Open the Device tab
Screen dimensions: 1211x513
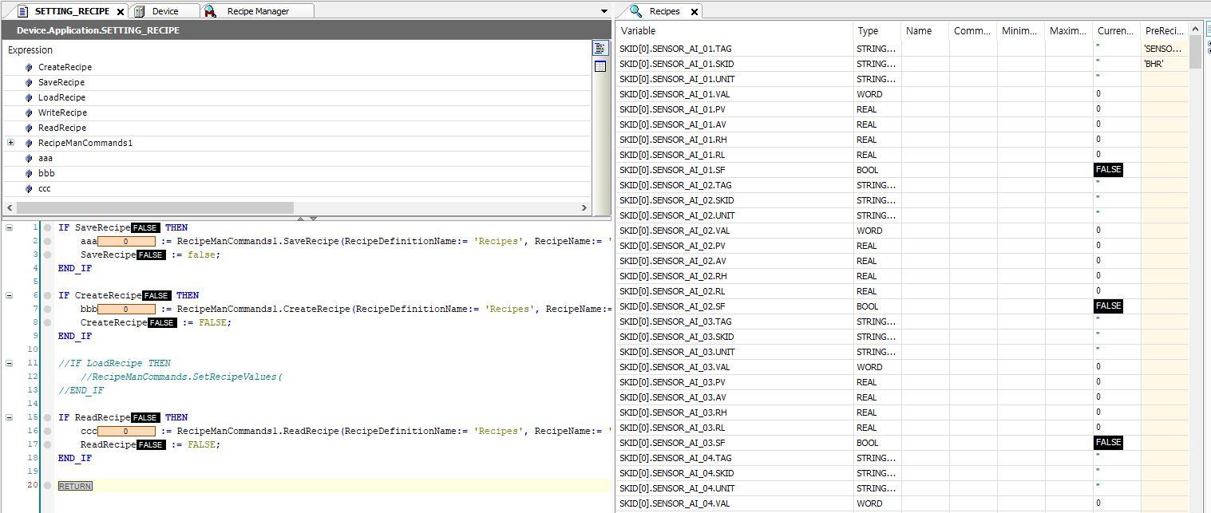[165, 11]
